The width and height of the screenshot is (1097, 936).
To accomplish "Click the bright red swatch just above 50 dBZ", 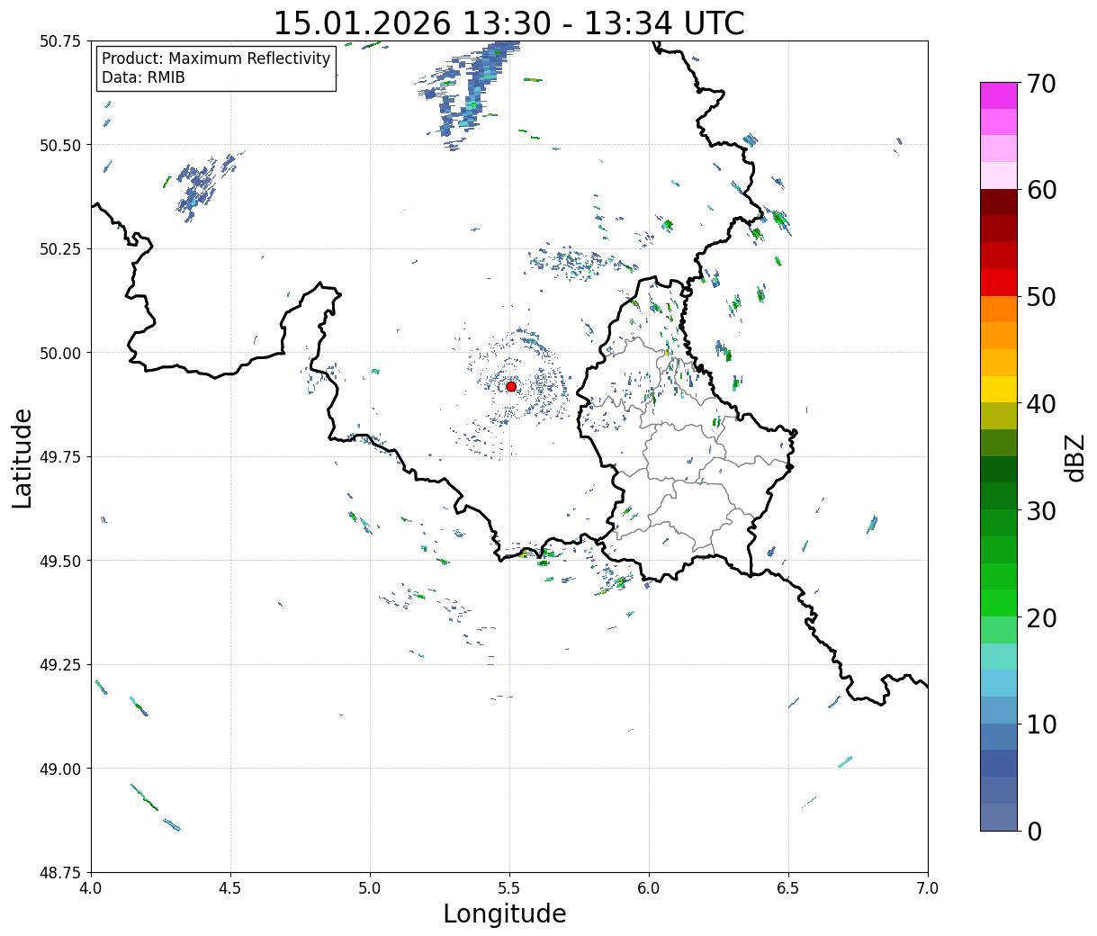I will 999,282.
